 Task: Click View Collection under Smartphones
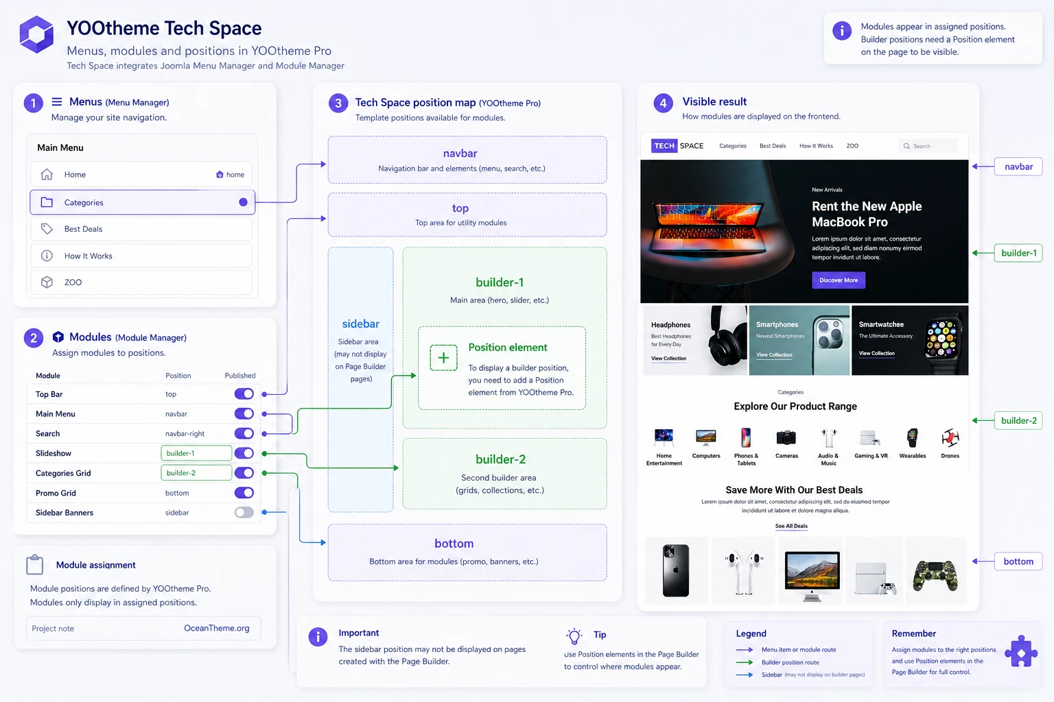pos(774,355)
